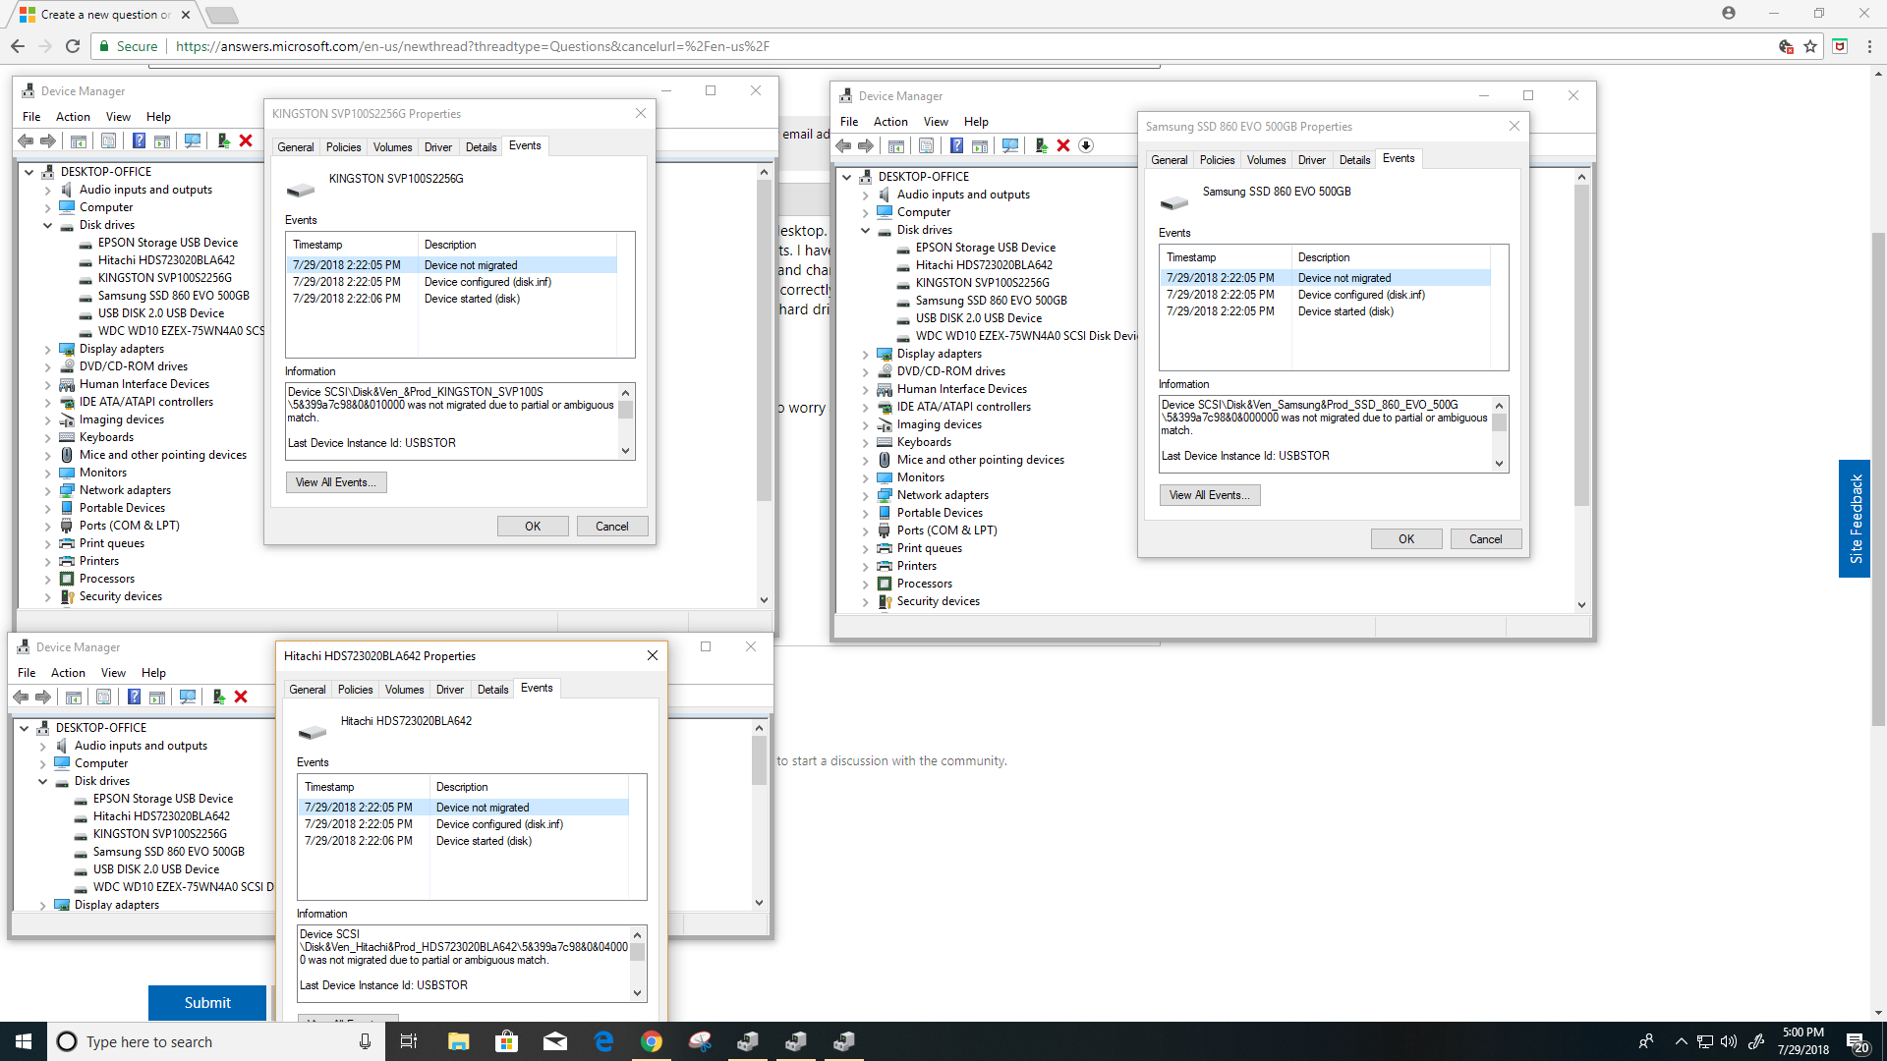Click Update driver icon in Device Manager behind Hitachi dialog
Screen dimensions: 1887x1061
[219, 698]
